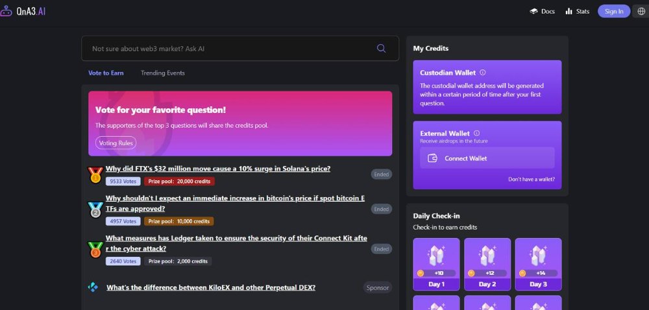Switch to the Trending Events tab

click(x=163, y=73)
